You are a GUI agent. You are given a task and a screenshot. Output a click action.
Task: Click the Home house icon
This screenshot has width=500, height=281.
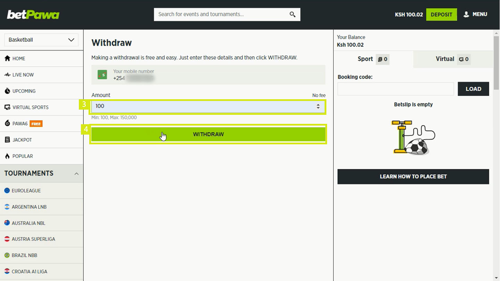(x=7, y=58)
